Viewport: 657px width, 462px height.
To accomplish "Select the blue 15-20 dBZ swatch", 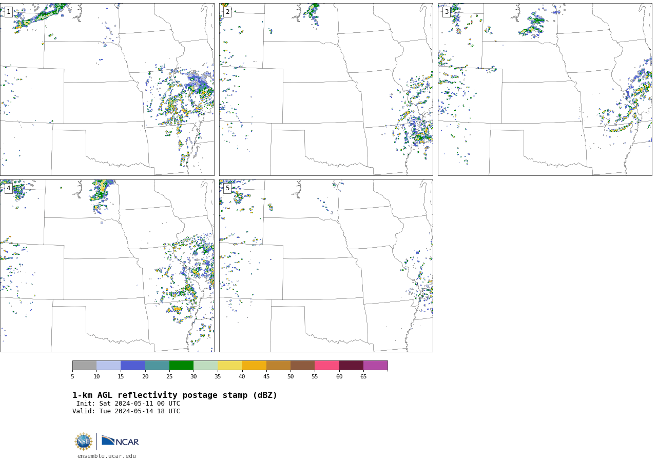I will (x=133, y=366).
